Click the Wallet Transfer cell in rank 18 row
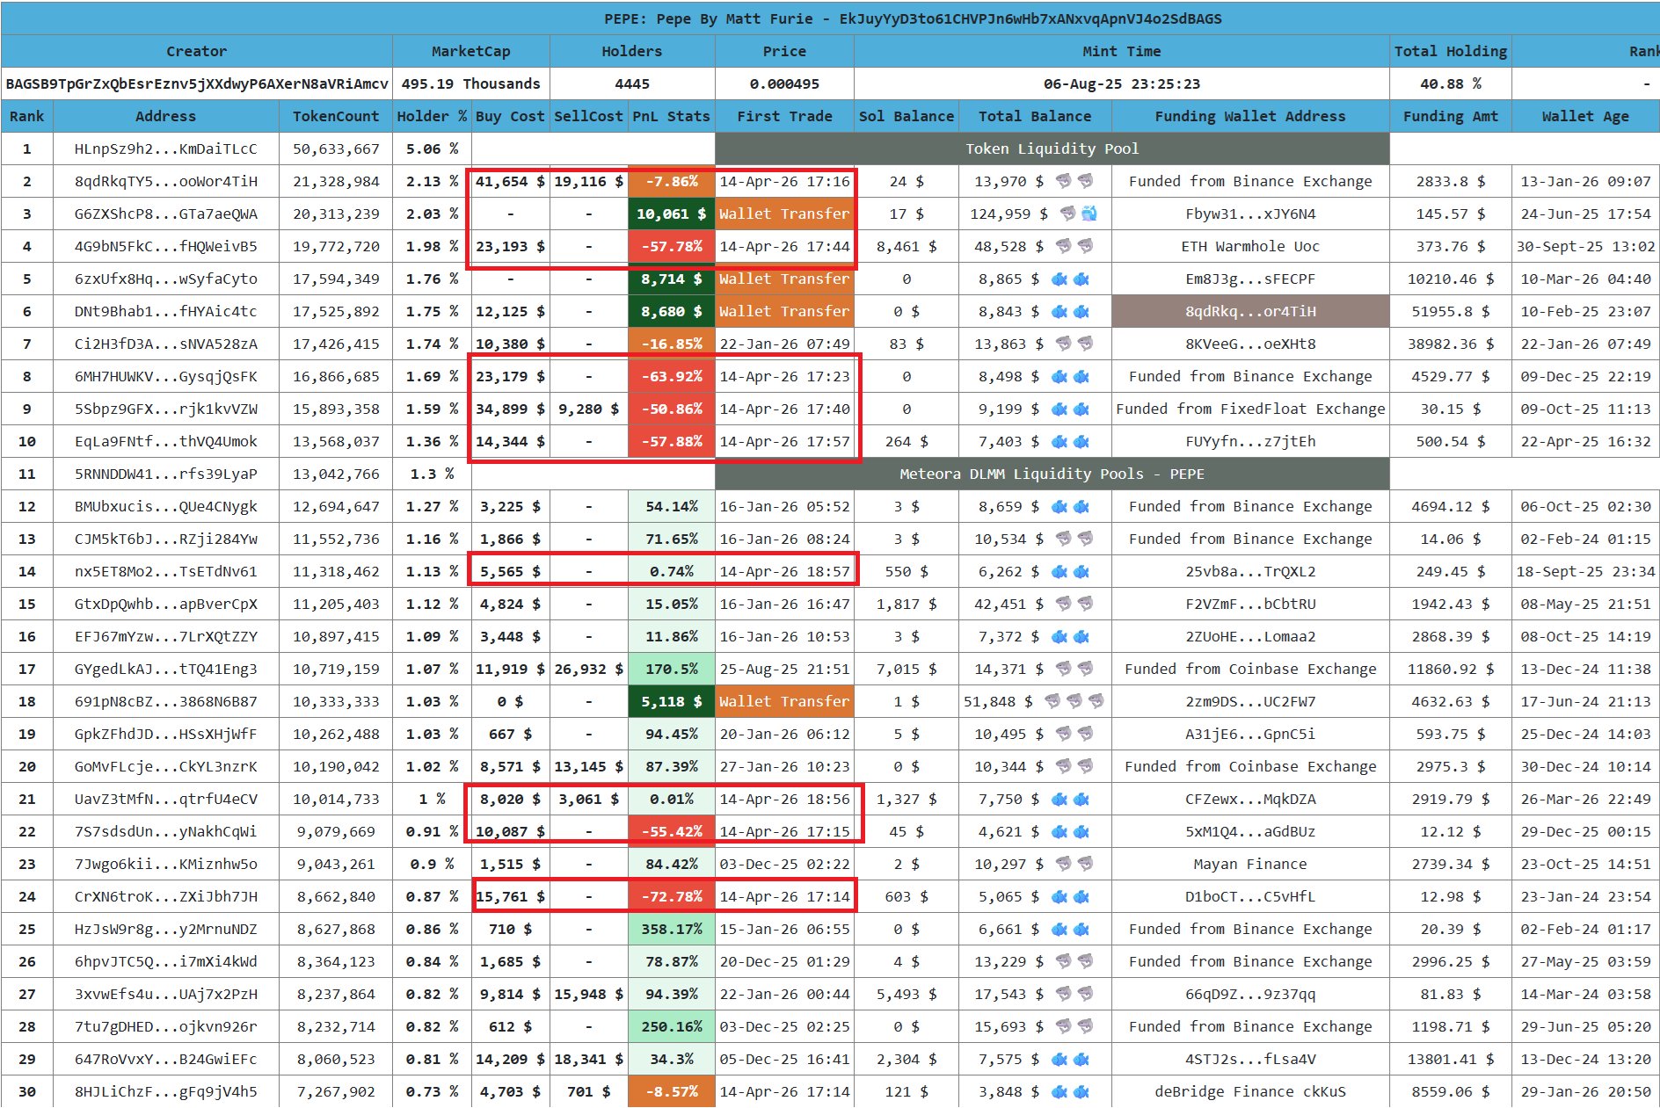 tap(783, 701)
